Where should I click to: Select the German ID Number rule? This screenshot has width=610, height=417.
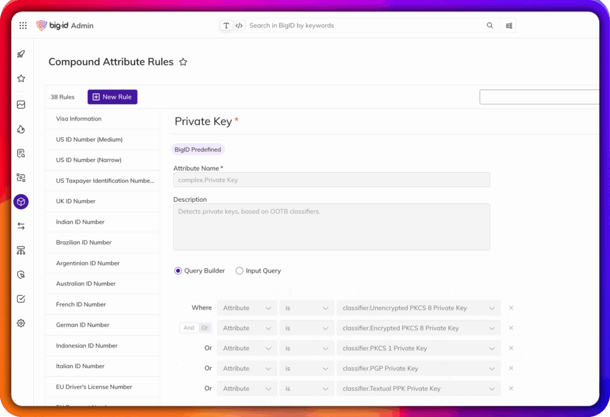click(83, 325)
